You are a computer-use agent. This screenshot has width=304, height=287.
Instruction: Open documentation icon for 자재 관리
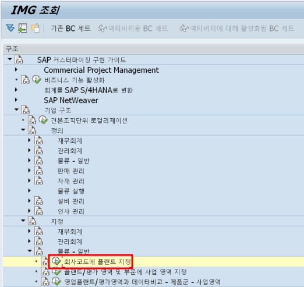[38, 180]
